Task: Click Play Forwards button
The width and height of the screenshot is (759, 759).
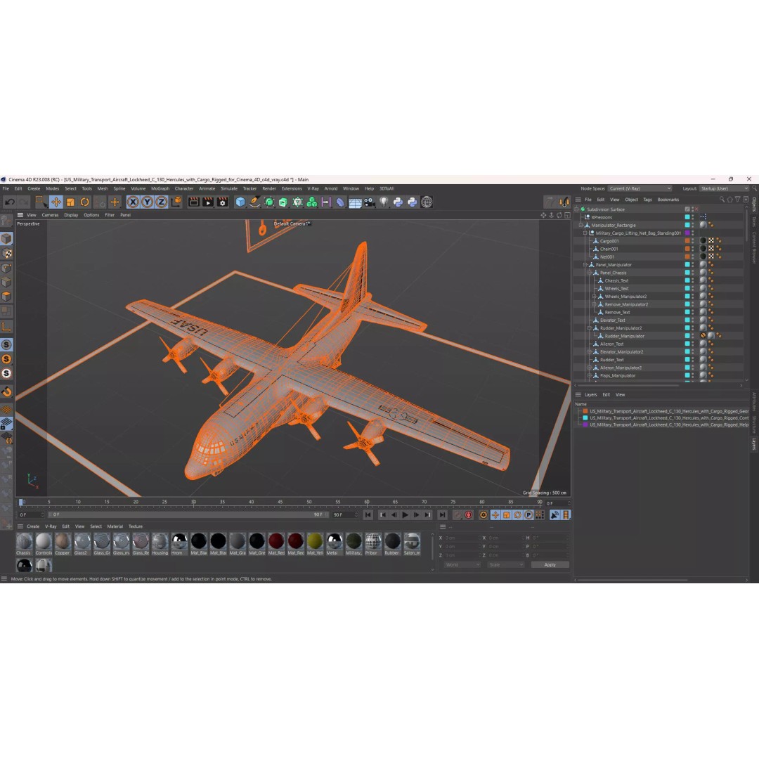Action: pyautogui.click(x=406, y=515)
